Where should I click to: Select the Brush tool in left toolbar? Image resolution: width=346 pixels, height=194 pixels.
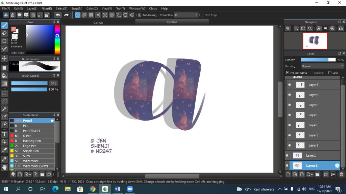(x=4, y=25)
